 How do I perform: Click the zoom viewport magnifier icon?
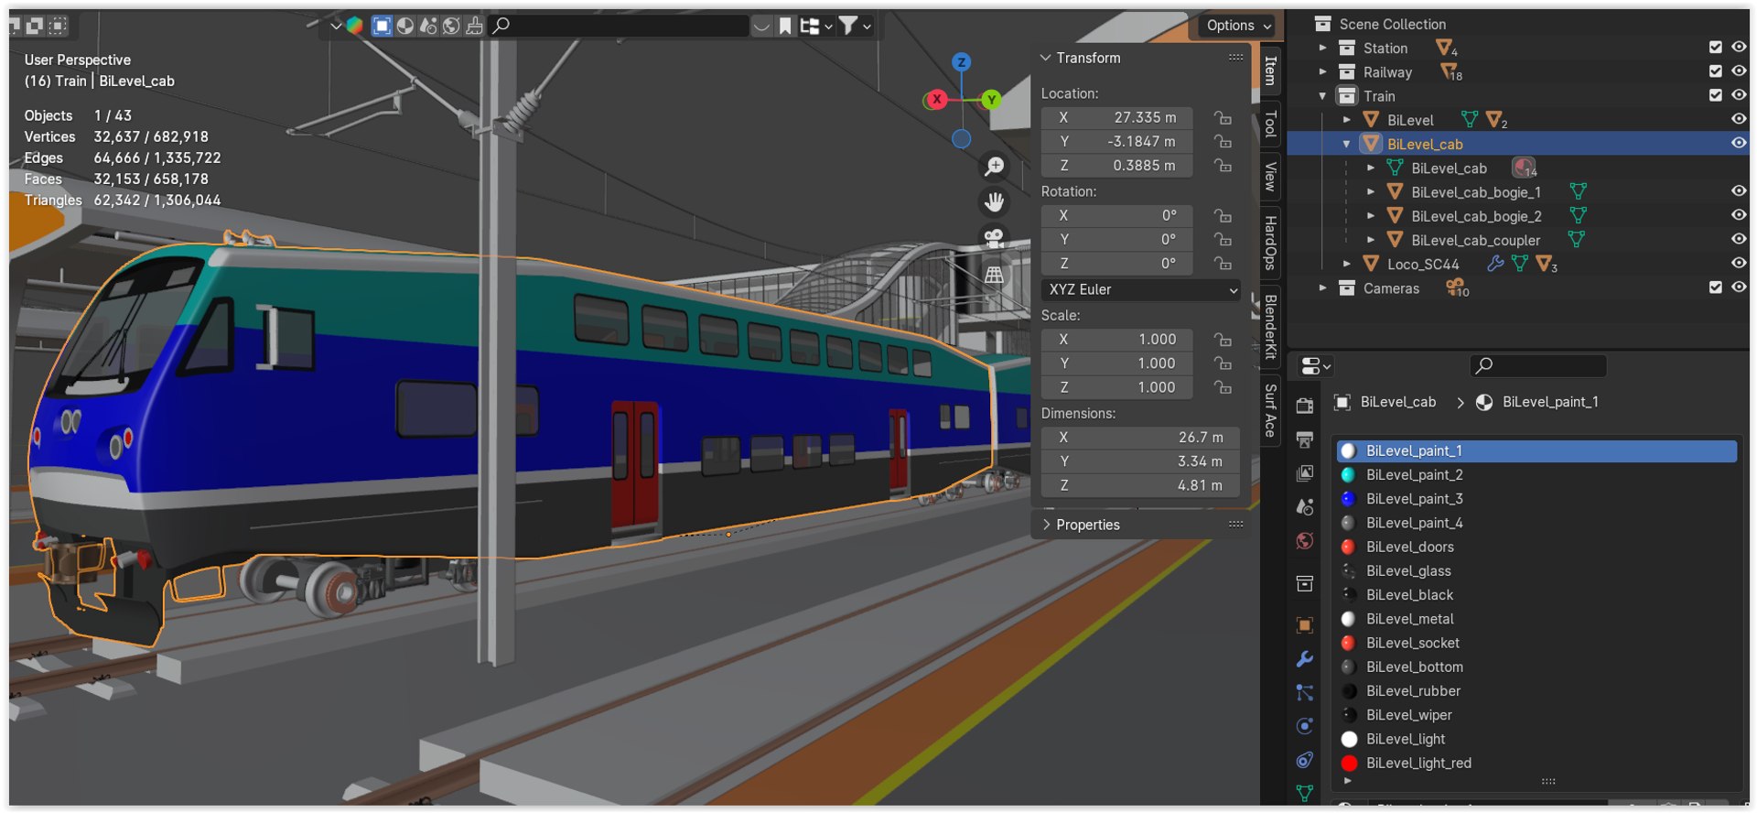pos(994,166)
